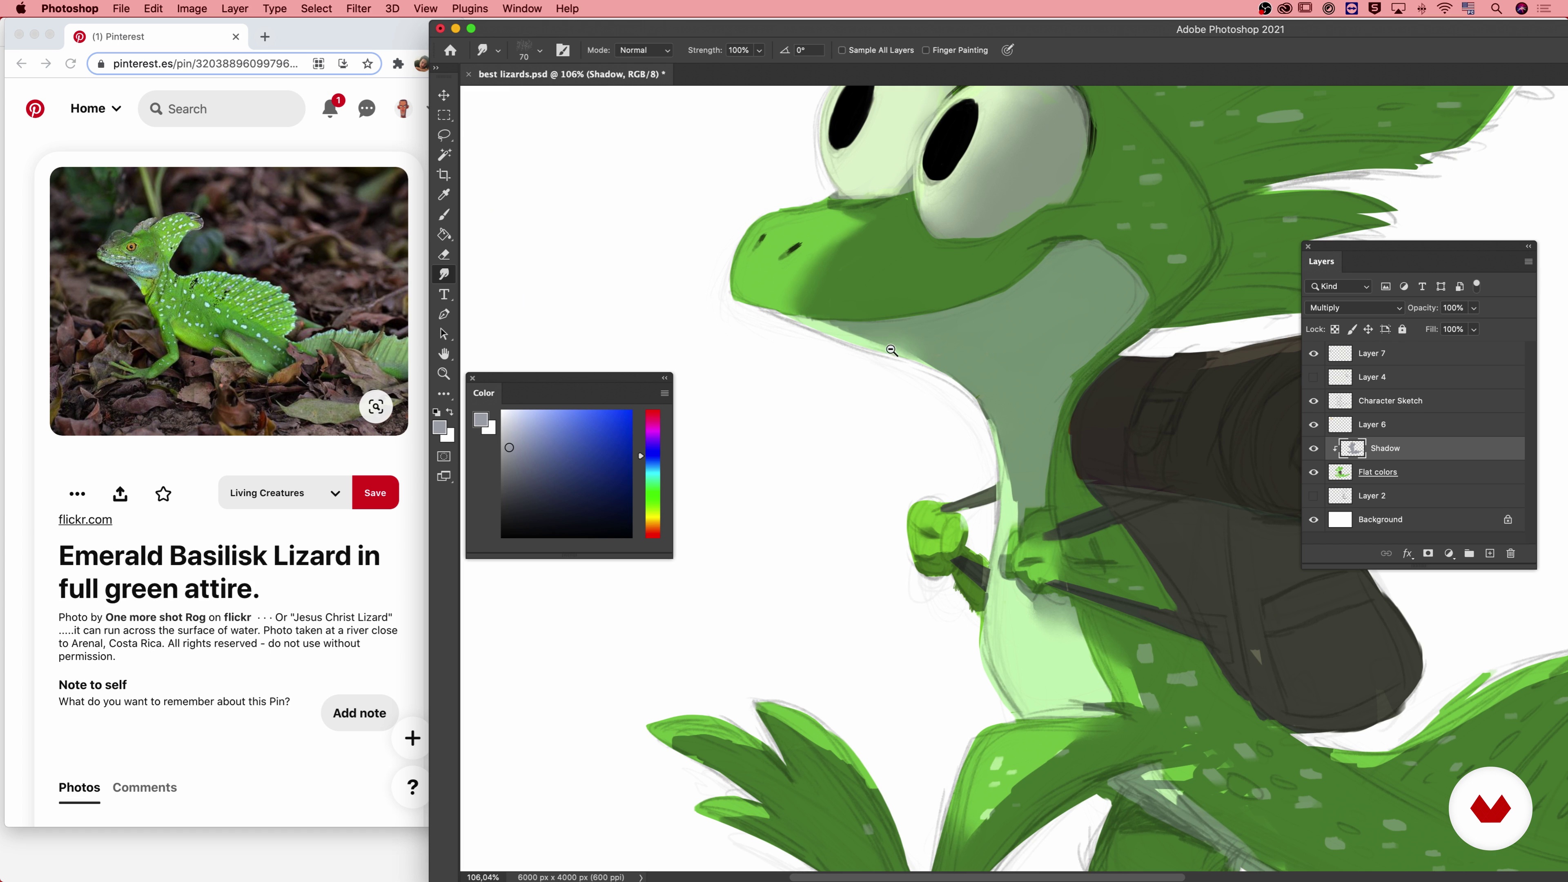Select the Hand tool
The image size is (1568, 882).
pyautogui.click(x=444, y=354)
